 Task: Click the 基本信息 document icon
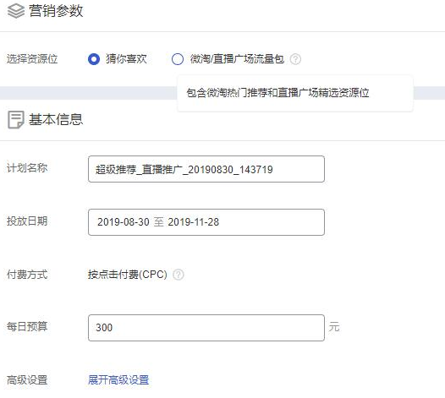click(15, 120)
